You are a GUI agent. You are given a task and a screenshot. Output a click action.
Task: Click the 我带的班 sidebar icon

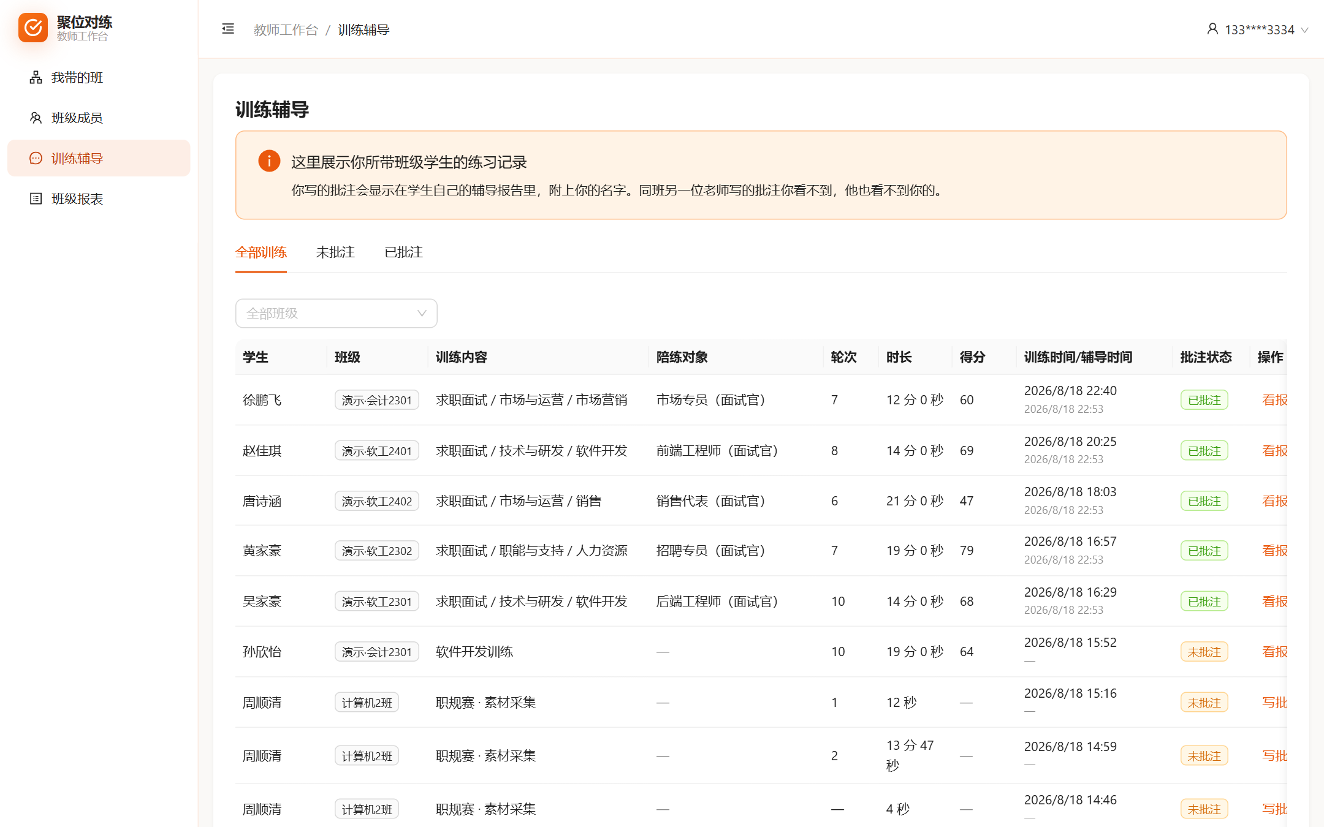(36, 77)
